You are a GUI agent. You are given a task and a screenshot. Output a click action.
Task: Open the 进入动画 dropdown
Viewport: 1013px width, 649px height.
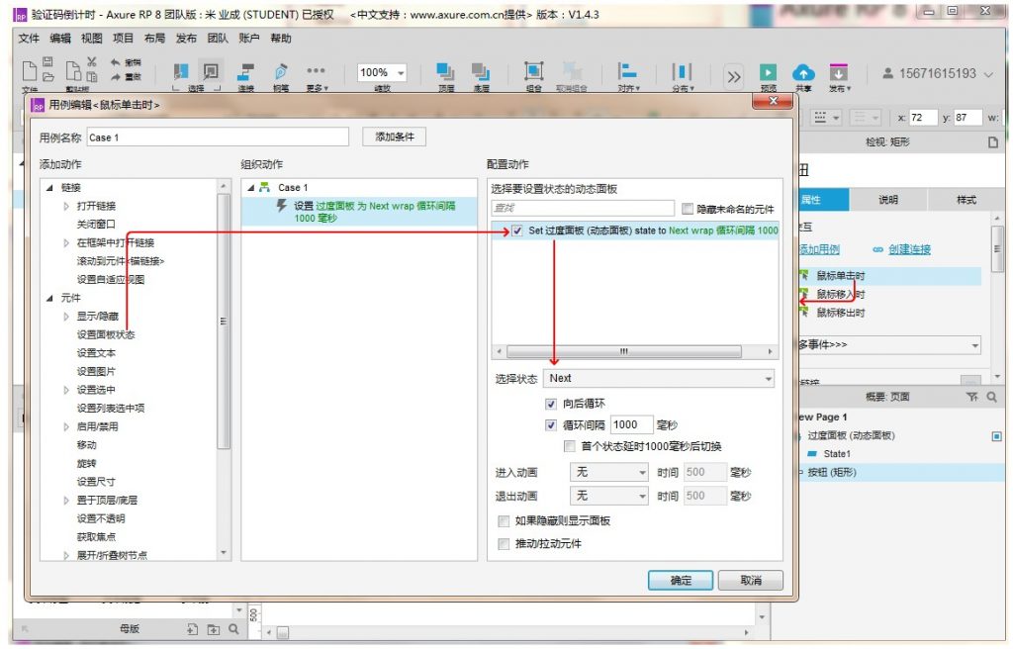pyautogui.click(x=608, y=472)
